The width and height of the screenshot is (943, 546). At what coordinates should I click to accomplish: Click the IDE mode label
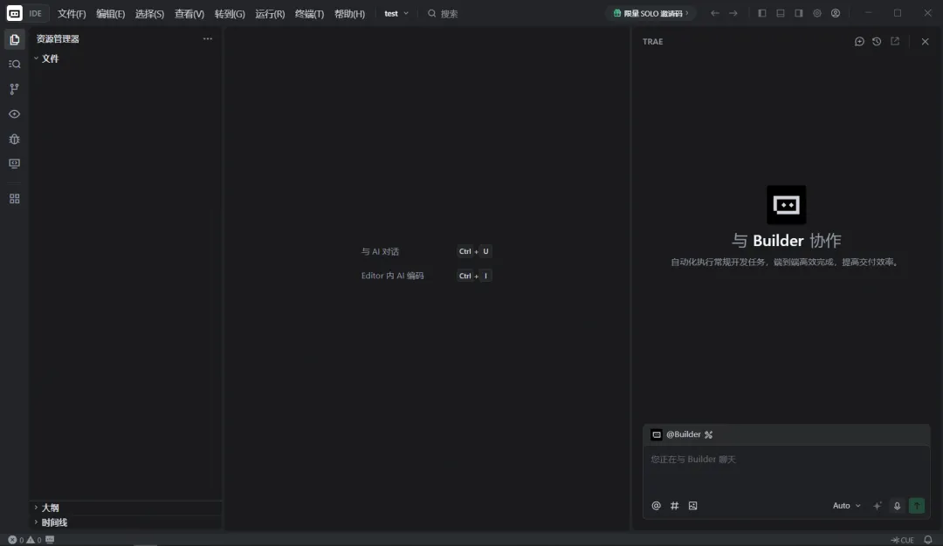pyautogui.click(x=36, y=13)
